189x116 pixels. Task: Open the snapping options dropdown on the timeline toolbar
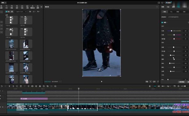(x=168, y=86)
